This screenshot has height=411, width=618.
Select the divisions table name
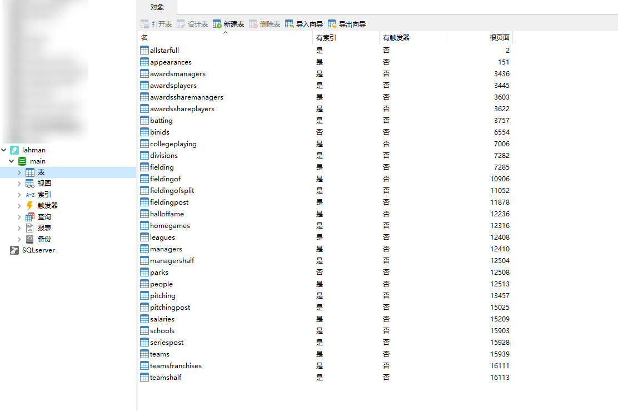click(164, 155)
